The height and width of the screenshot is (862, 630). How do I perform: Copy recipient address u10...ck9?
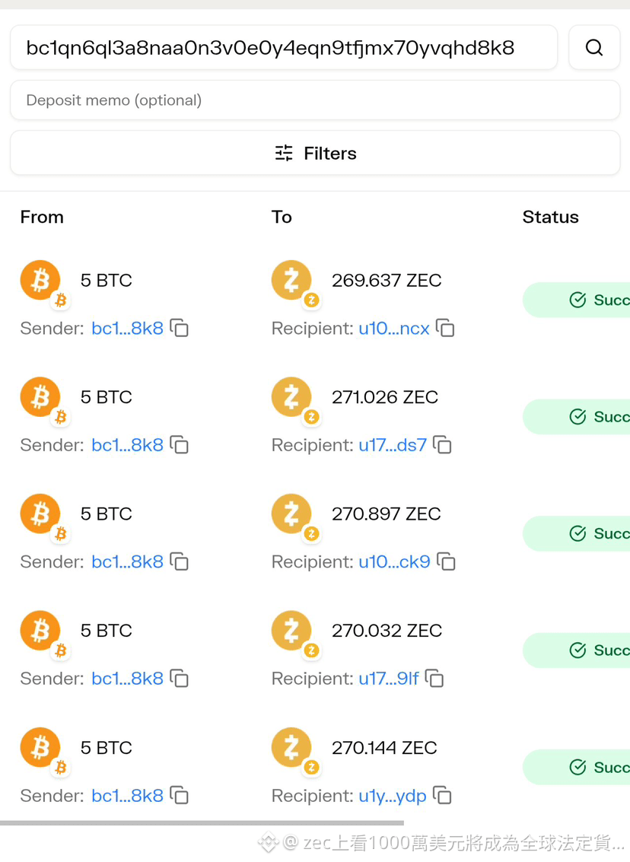coord(447,561)
